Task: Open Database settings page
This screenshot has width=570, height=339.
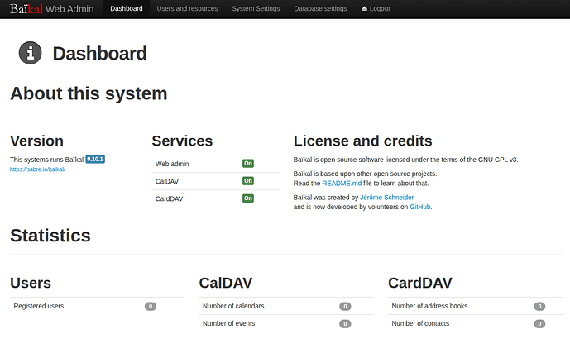Action: pyautogui.click(x=320, y=8)
